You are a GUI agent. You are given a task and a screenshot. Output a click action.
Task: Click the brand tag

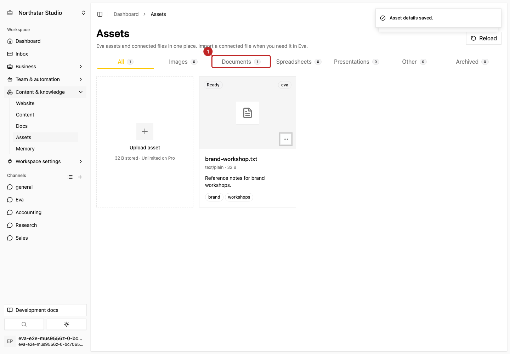click(x=214, y=197)
